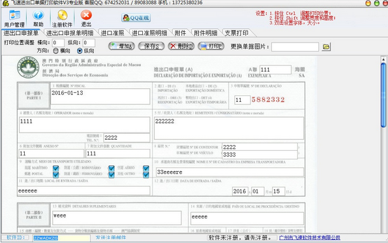Switch to 支票打印 tab
Viewport: 388px width, 243px height.
237,33
